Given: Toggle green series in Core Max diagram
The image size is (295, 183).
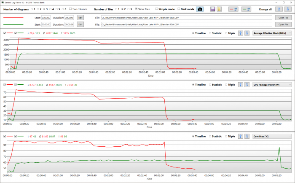Looking at the screenshot, I should pyautogui.click(x=16, y=136).
